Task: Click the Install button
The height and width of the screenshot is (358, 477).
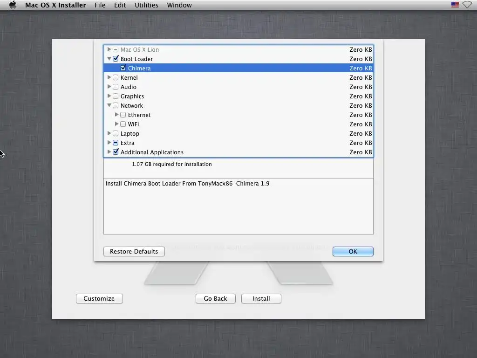Action: (261, 299)
